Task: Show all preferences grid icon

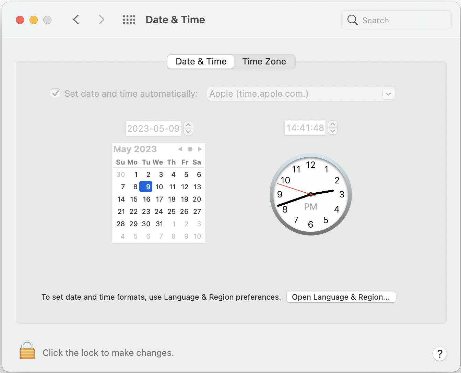Action: point(129,20)
